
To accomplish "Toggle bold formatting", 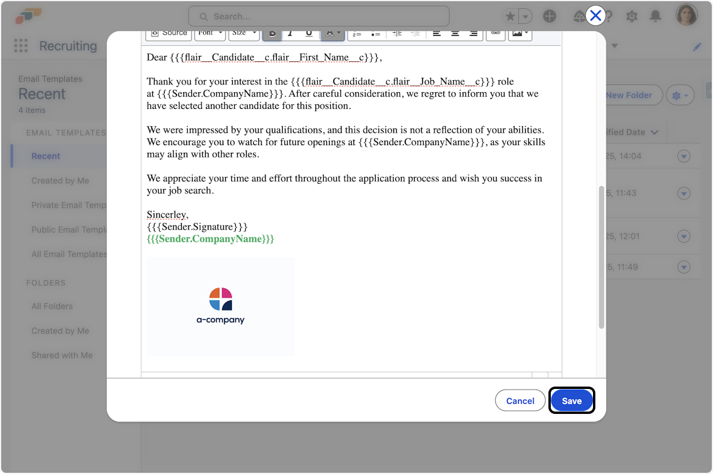I will click(273, 34).
